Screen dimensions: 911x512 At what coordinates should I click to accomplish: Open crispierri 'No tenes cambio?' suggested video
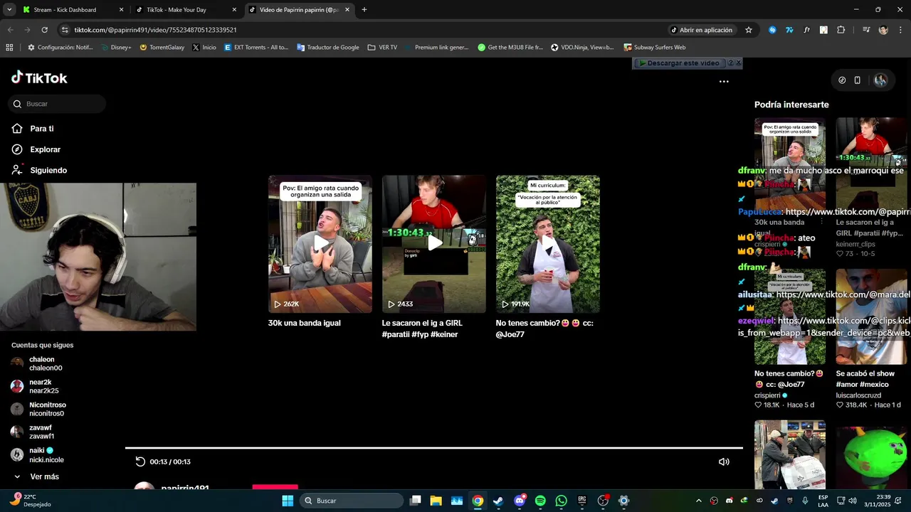coord(790,316)
